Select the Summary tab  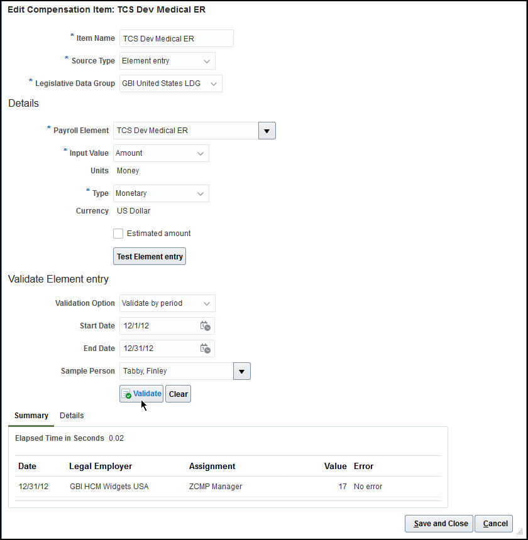coord(31,416)
